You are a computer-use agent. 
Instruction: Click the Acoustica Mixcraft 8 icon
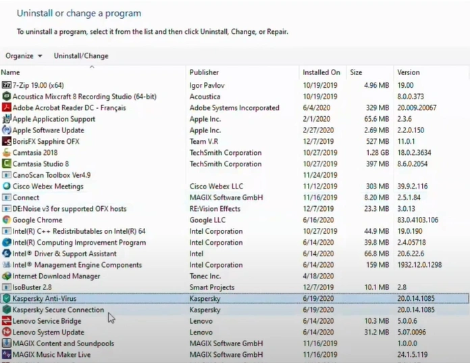[6, 96]
